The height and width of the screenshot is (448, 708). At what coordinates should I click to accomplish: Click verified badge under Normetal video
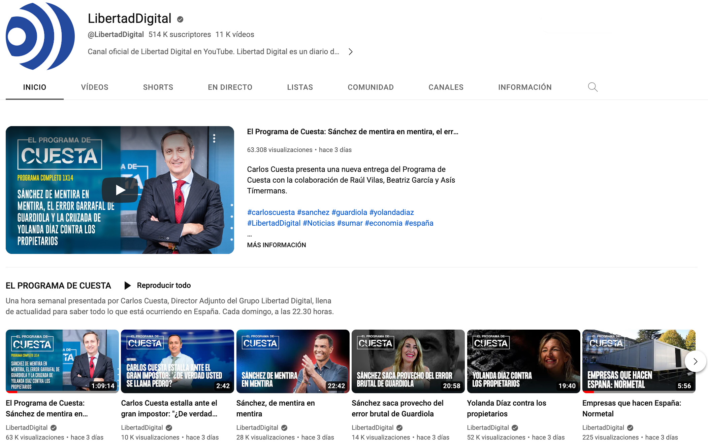coord(630,428)
